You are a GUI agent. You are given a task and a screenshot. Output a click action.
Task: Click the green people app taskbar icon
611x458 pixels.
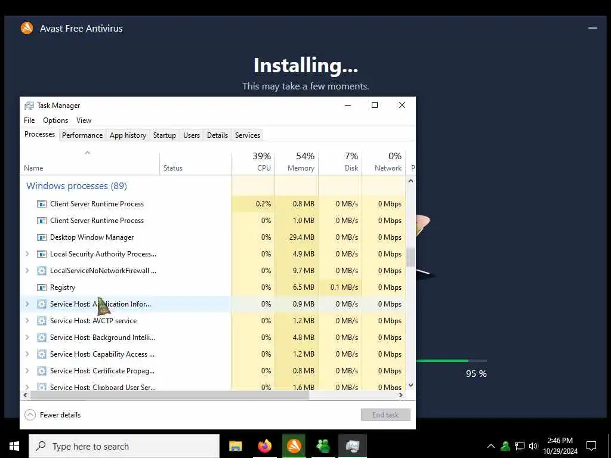[x=323, y=446]
